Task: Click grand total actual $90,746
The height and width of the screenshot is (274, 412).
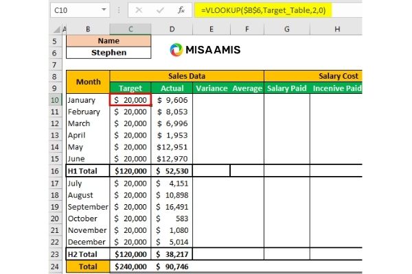Action: click(x=172, y=266)
